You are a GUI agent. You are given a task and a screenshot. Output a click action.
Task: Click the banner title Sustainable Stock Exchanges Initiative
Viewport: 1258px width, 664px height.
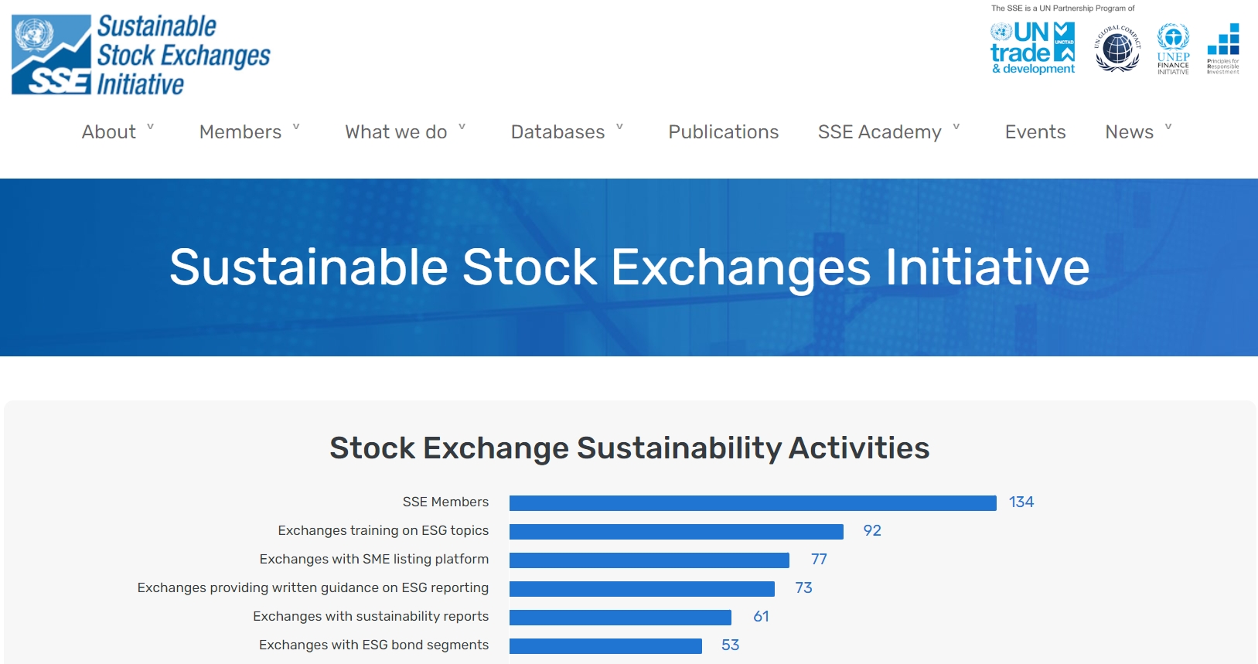click(x=629, y=267)
